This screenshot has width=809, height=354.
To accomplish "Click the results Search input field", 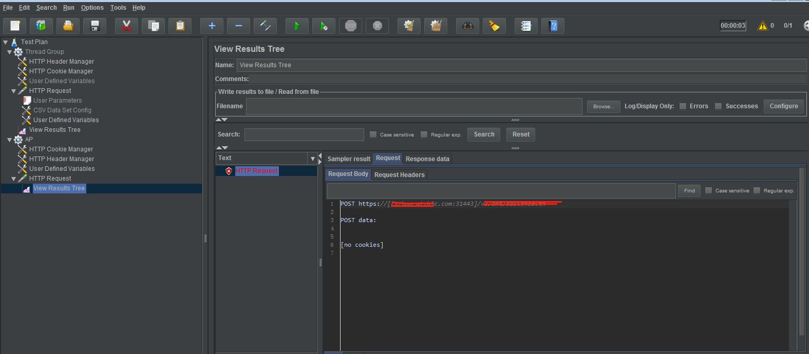I will point(304,134).
